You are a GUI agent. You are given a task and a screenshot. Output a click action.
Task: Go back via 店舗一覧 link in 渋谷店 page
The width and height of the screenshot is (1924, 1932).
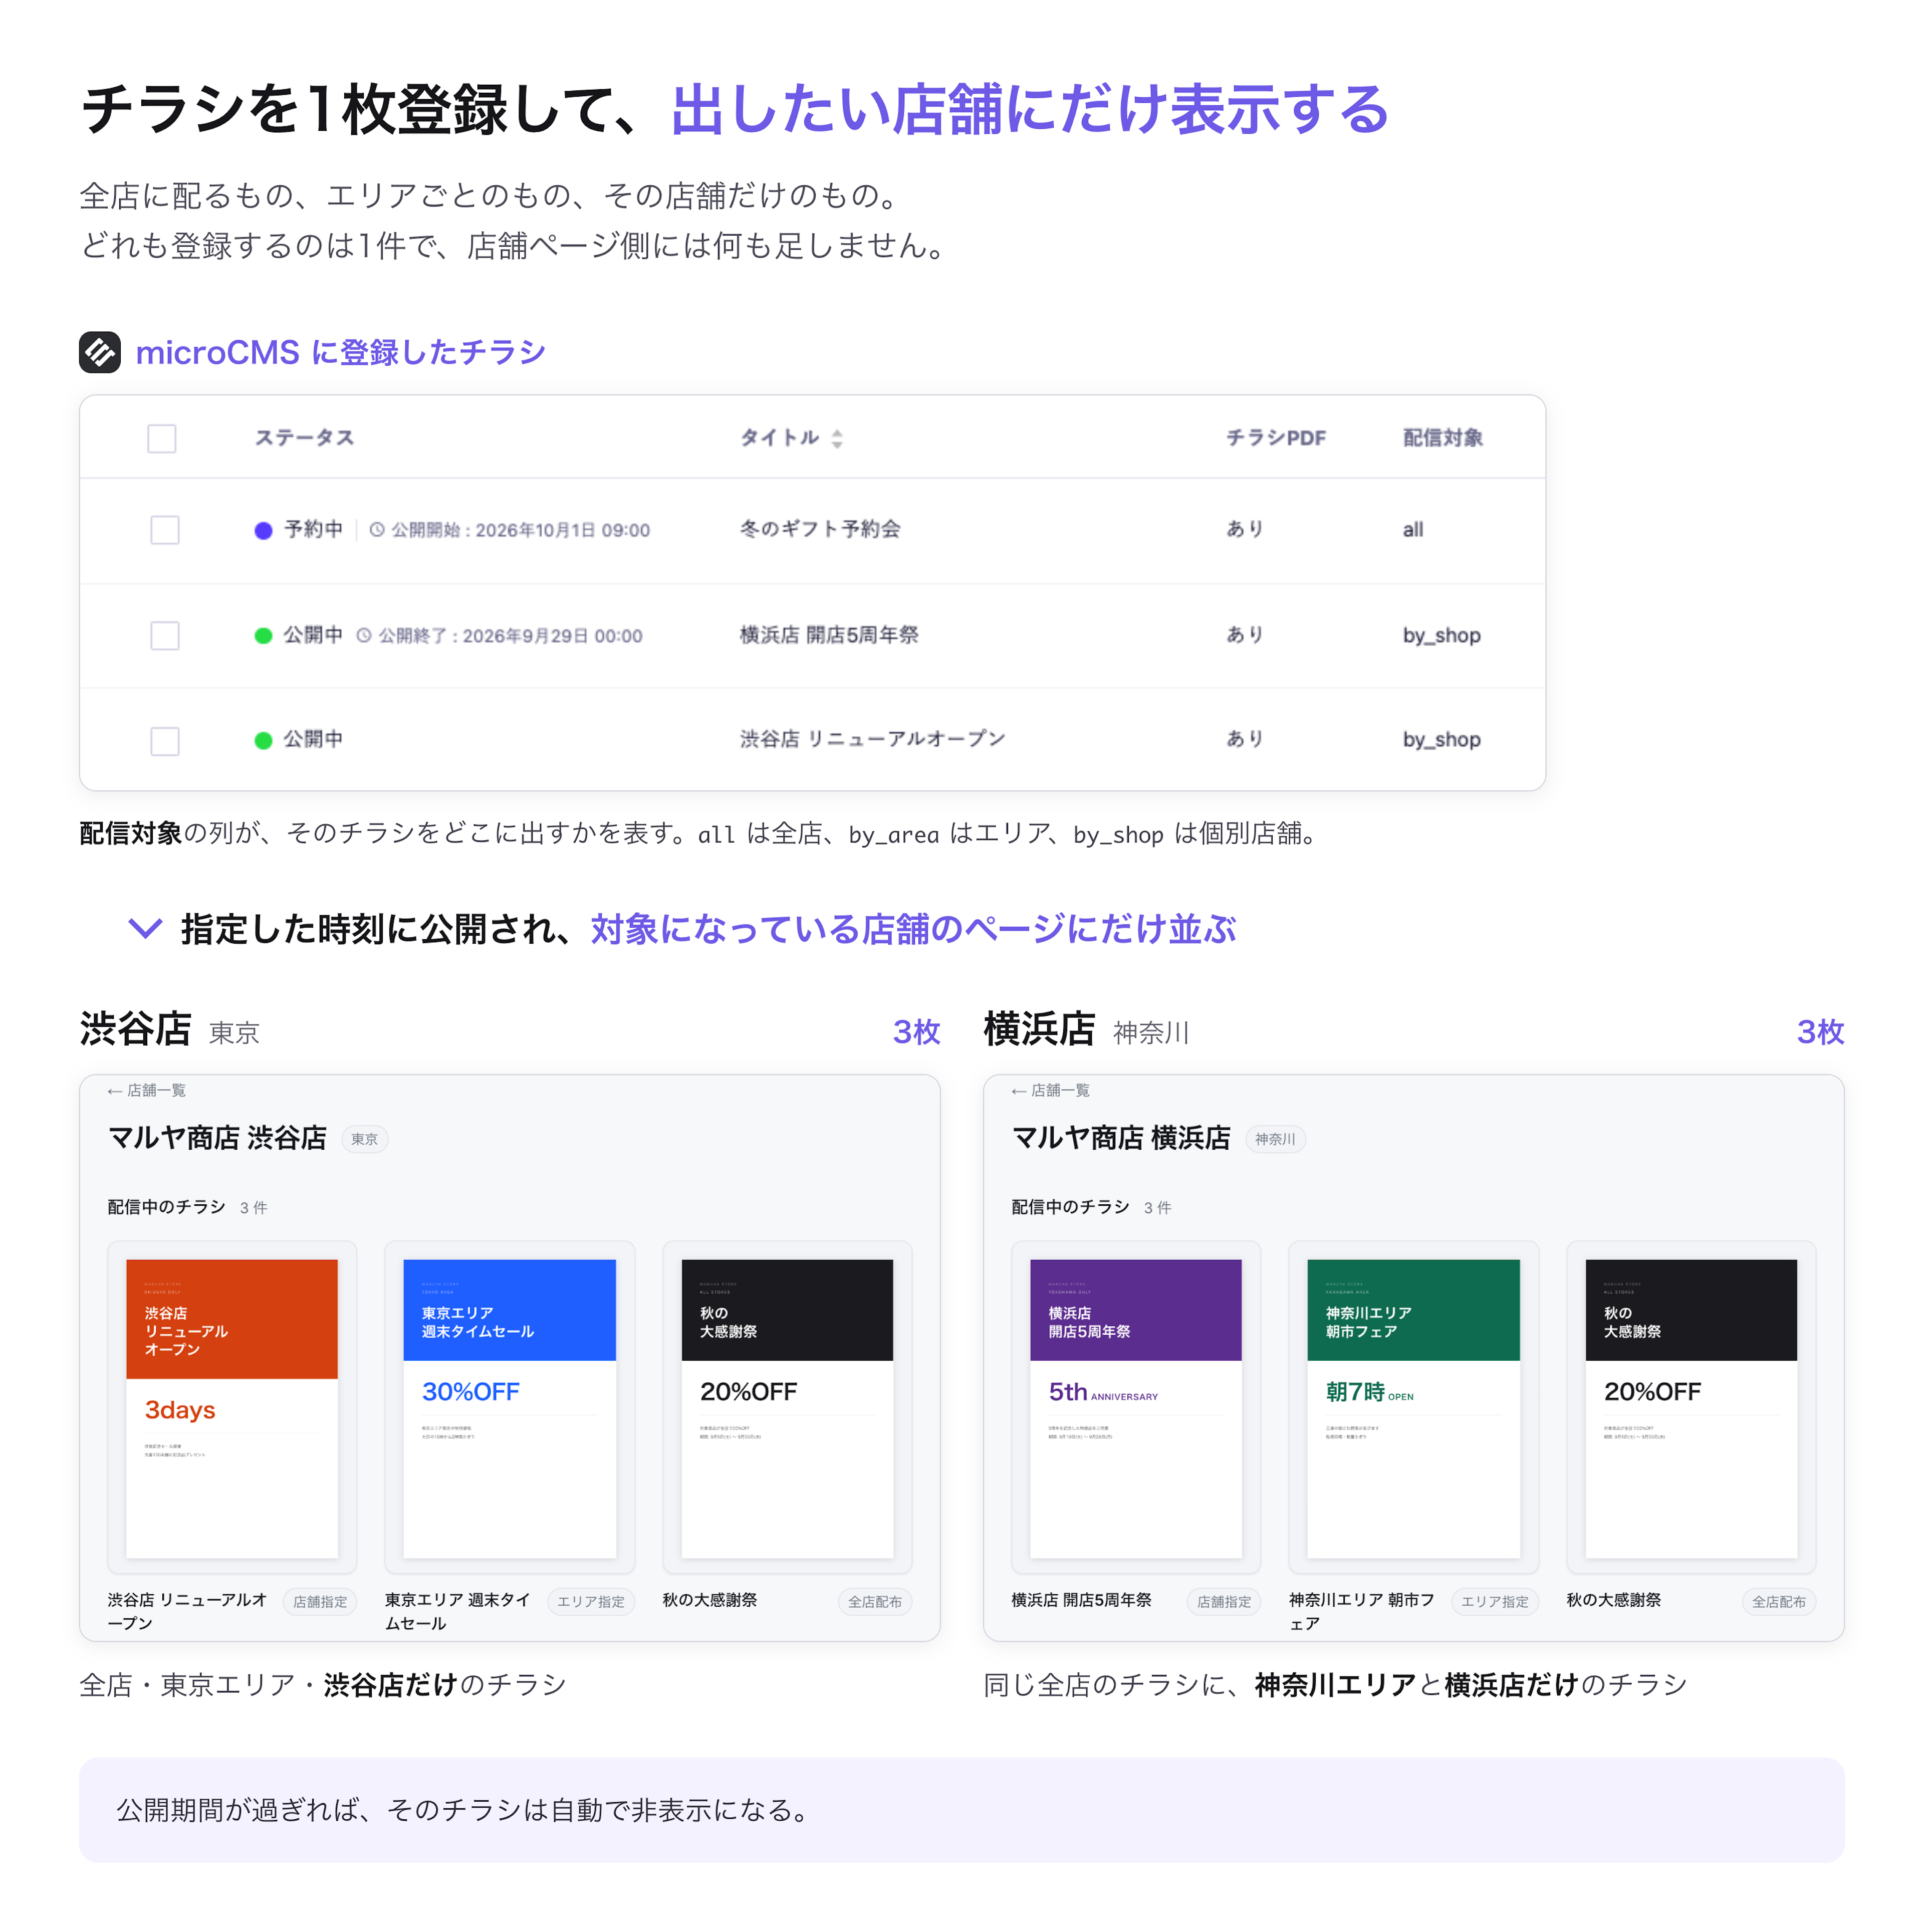click(x=146, y=1090)
